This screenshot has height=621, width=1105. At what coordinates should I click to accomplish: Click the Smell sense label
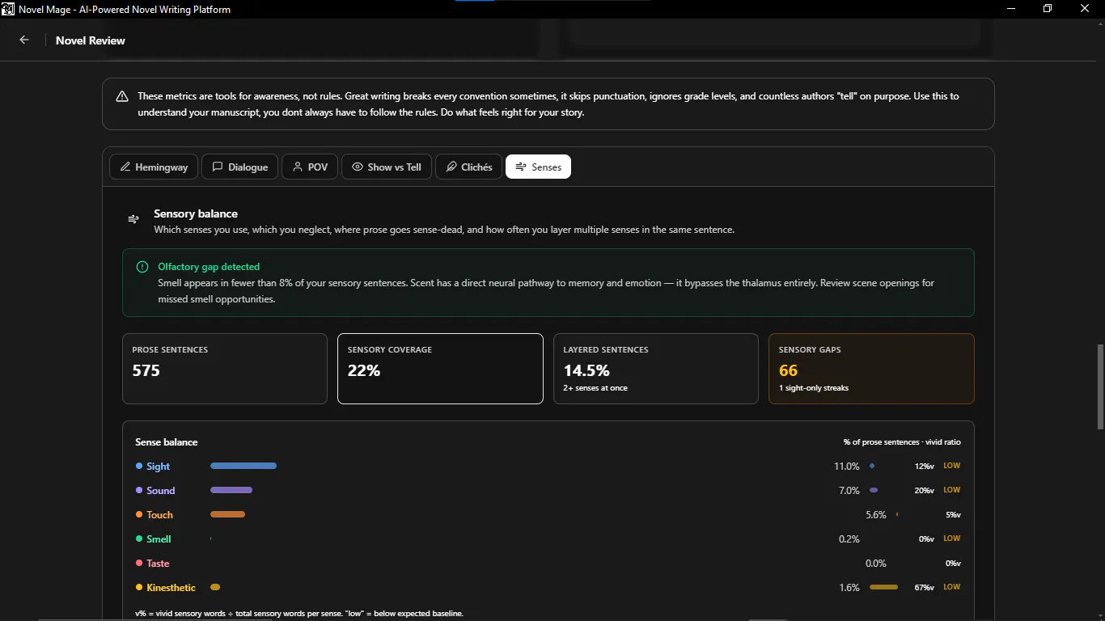coord(159,539)
